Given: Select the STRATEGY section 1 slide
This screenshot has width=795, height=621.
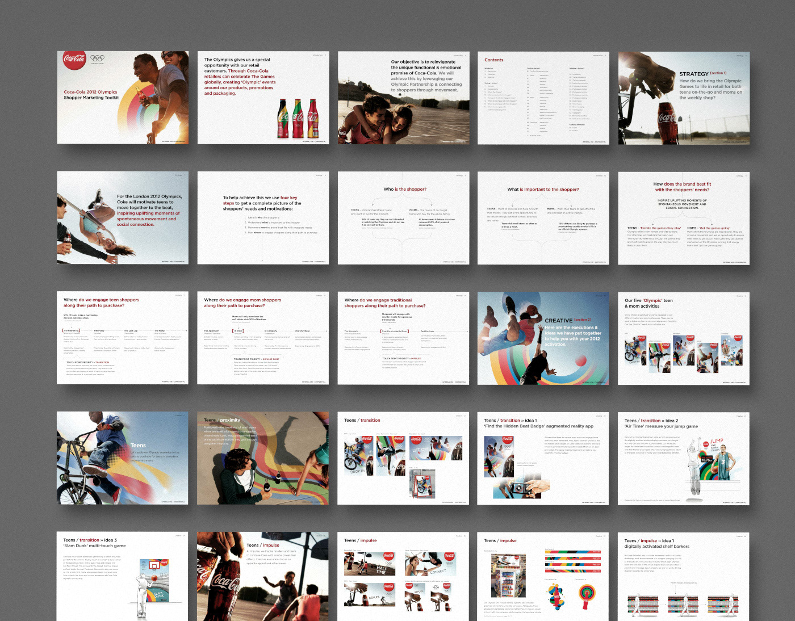Looking at the screenshot, I should point(684,98).
